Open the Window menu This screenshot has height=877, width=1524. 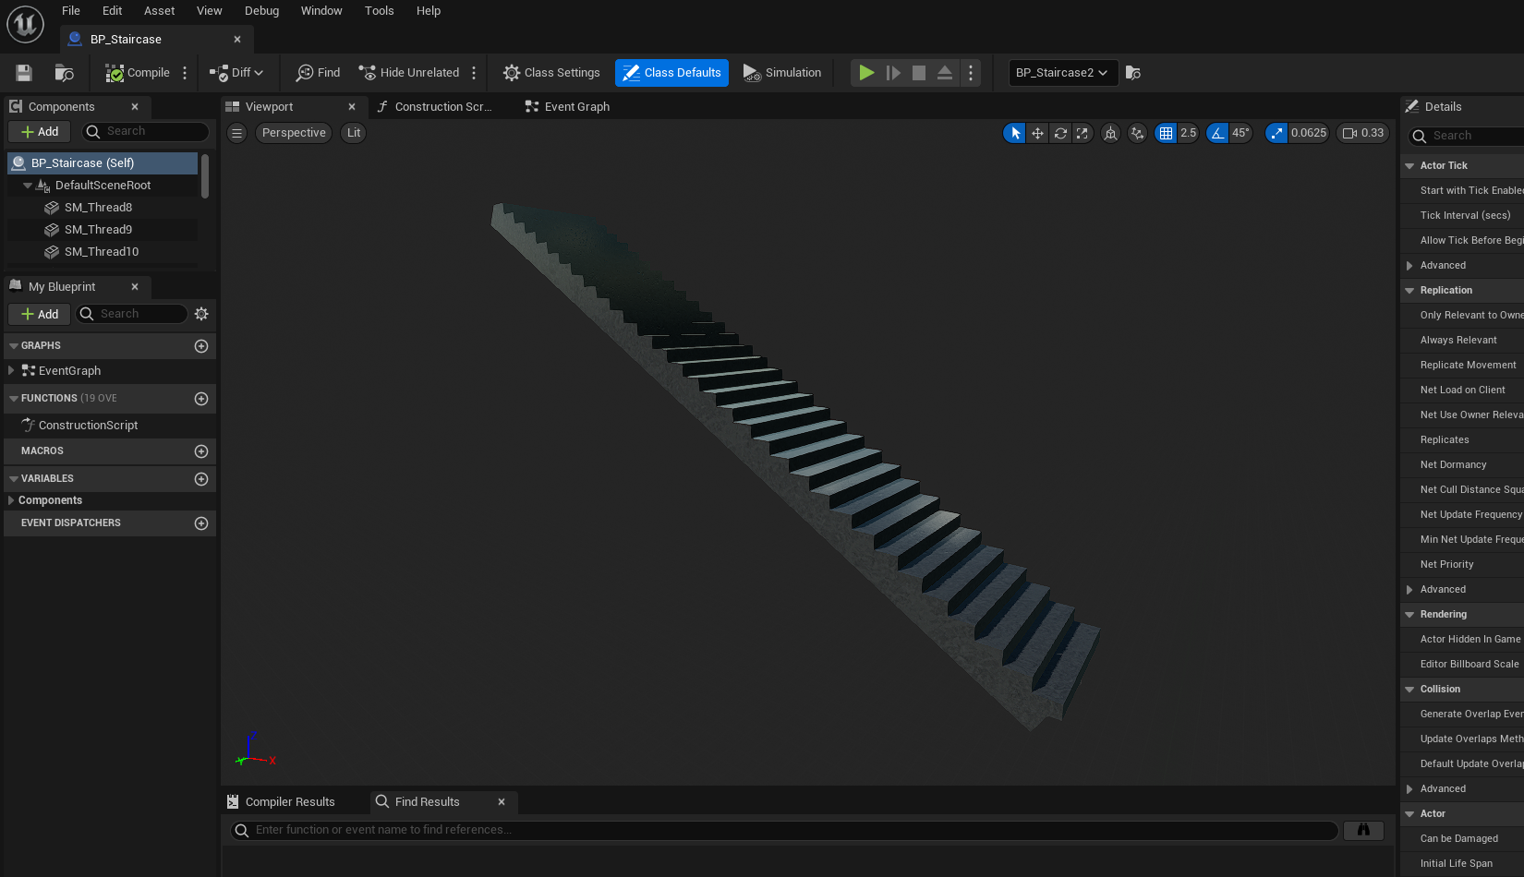click(321, 11)
